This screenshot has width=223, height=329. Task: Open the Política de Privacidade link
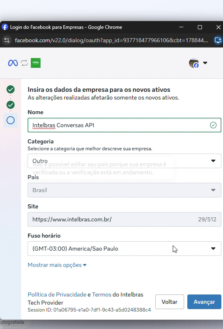(x=57, y=294)
